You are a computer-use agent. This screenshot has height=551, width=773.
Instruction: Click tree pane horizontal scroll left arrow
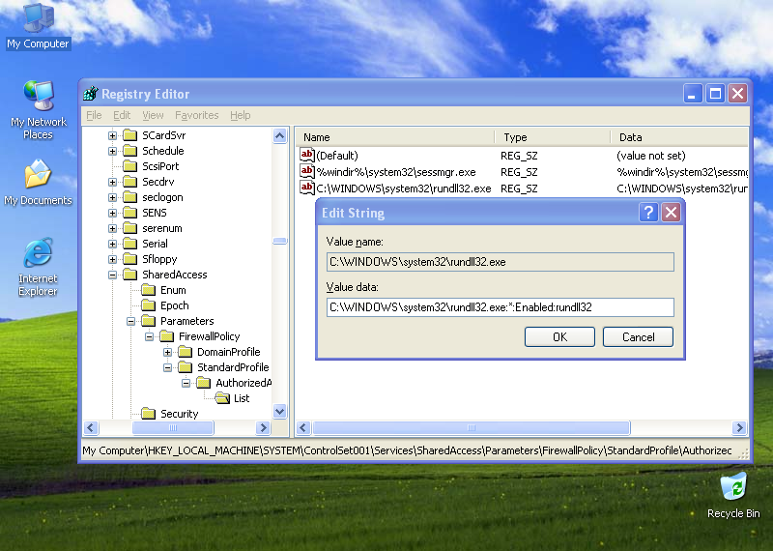coord(91,427)
